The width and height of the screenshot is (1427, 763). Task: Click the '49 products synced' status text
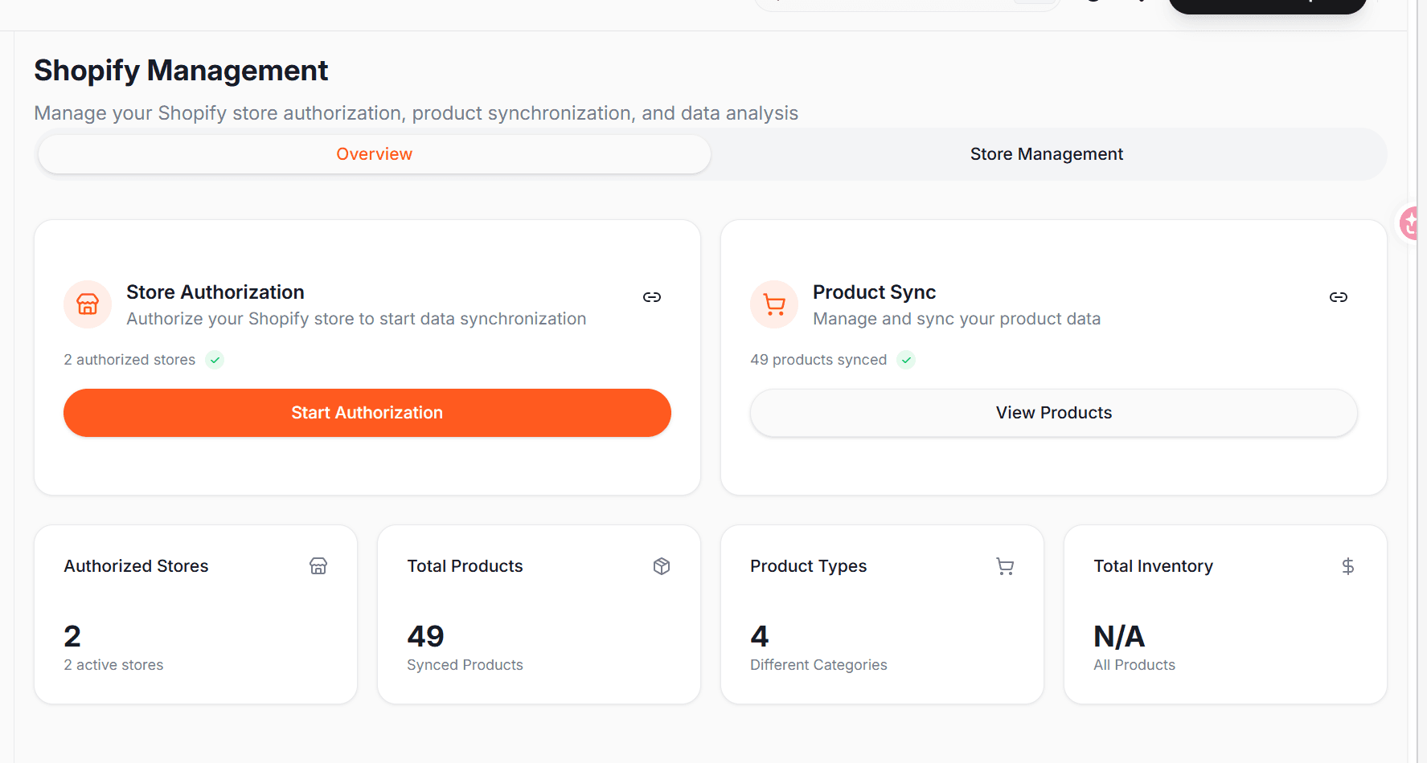point(818,360)
